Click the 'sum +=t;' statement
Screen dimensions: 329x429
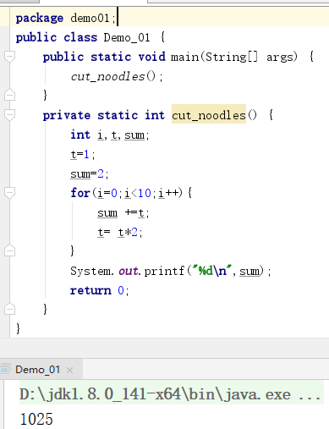point(123,213)
